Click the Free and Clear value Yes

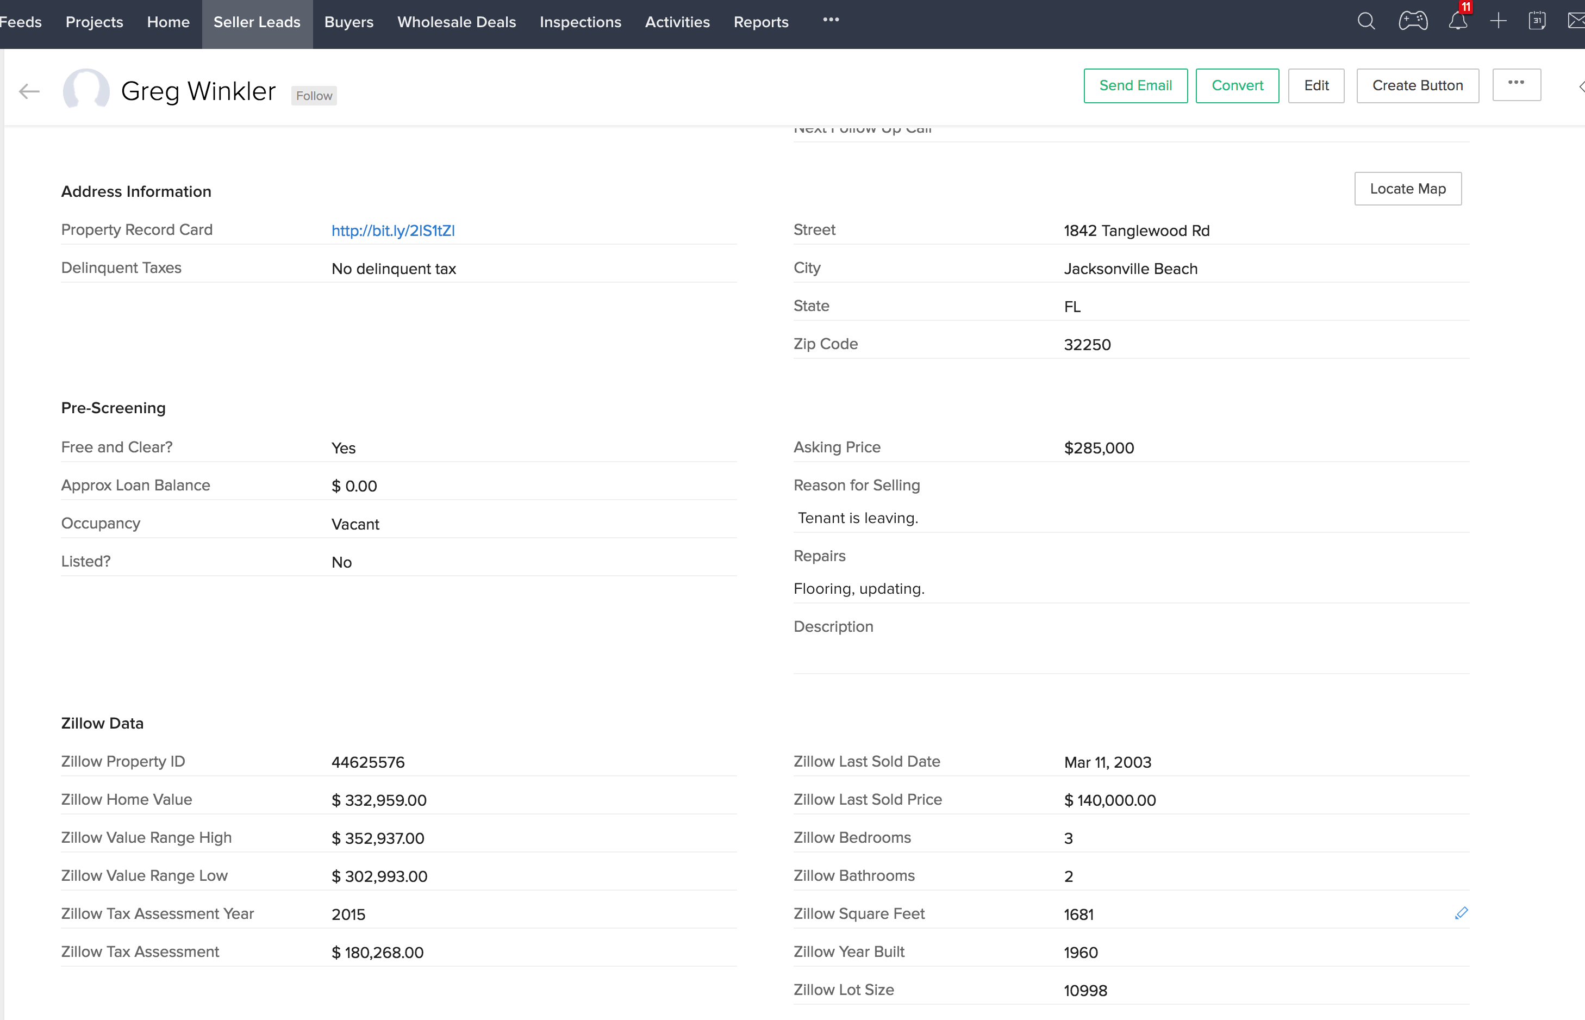pos(343,449)
